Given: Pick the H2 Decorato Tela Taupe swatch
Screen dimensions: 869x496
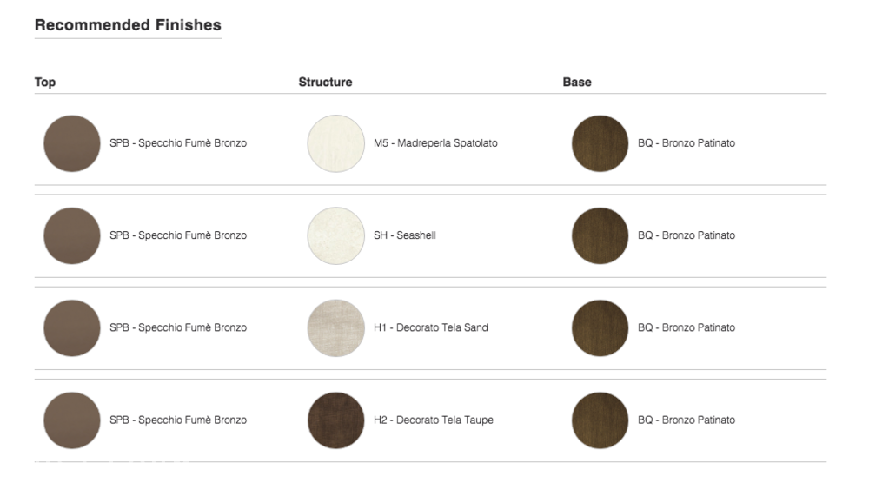Looking at the screenshot, I should coord(335,420).
